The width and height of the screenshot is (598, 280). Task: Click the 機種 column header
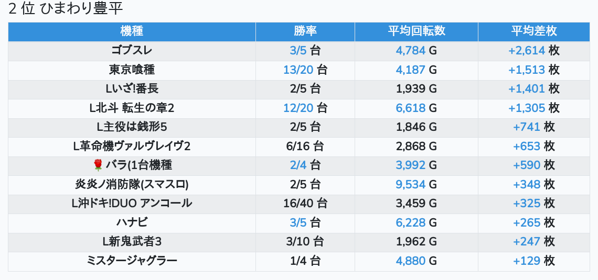tap(132, 31)
